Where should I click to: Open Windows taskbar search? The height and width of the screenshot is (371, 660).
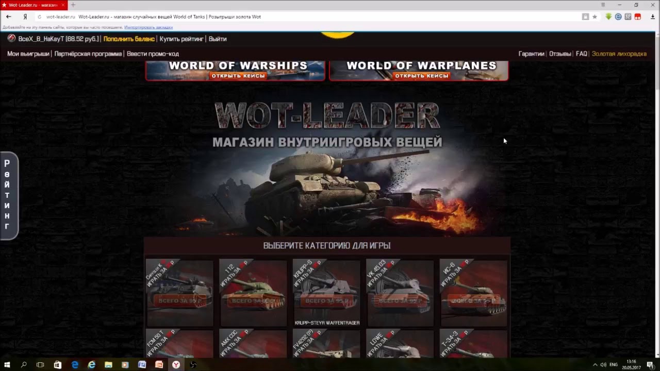click(24, 364)
